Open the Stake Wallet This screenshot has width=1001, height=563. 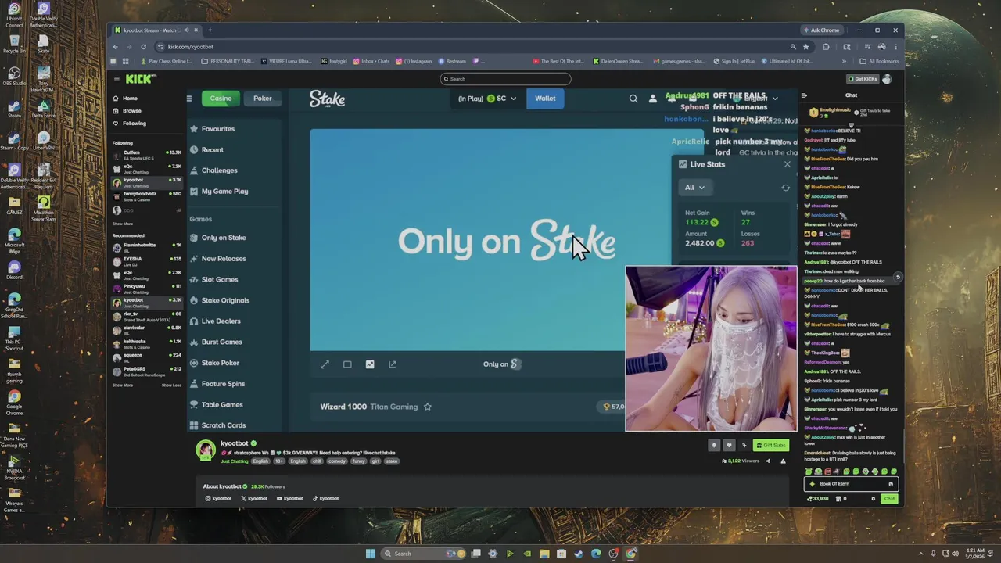545,99
